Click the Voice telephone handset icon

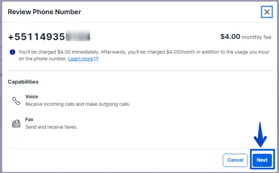[16, 101]
